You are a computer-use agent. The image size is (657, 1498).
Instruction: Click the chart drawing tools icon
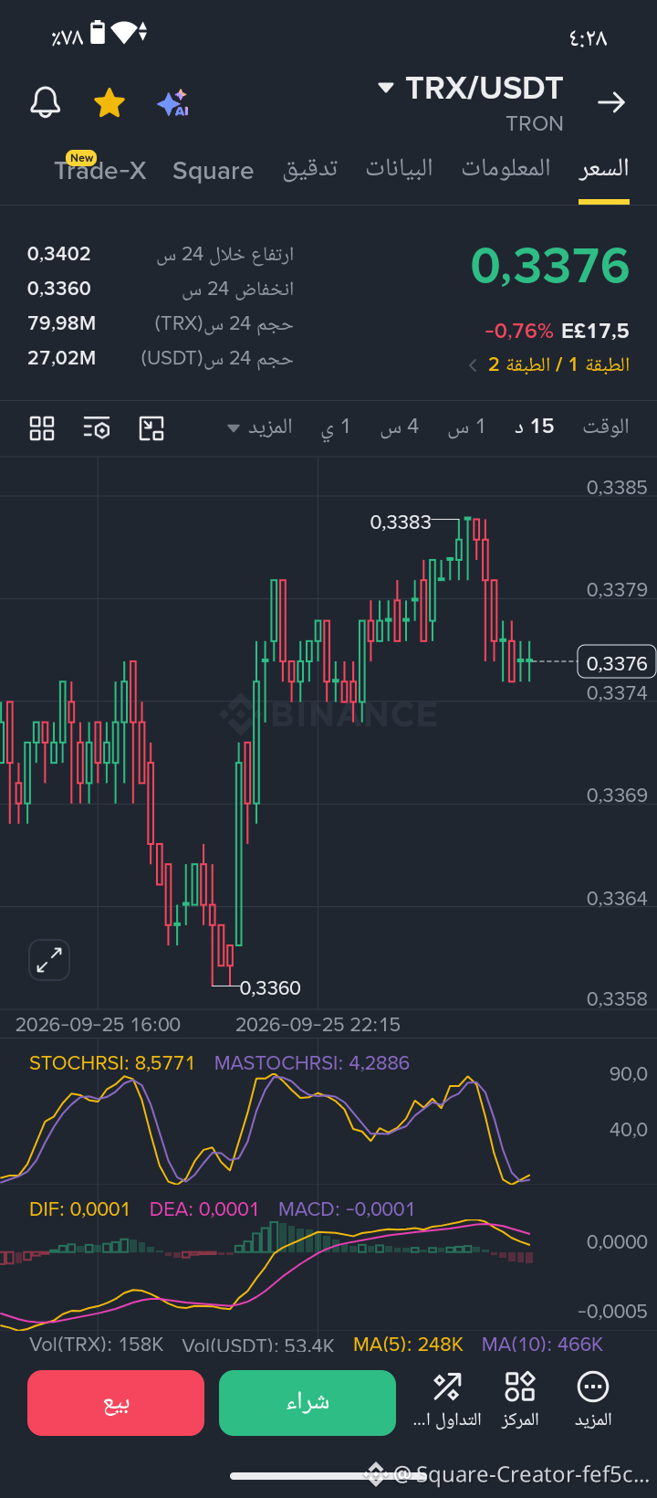pos(151,427)
